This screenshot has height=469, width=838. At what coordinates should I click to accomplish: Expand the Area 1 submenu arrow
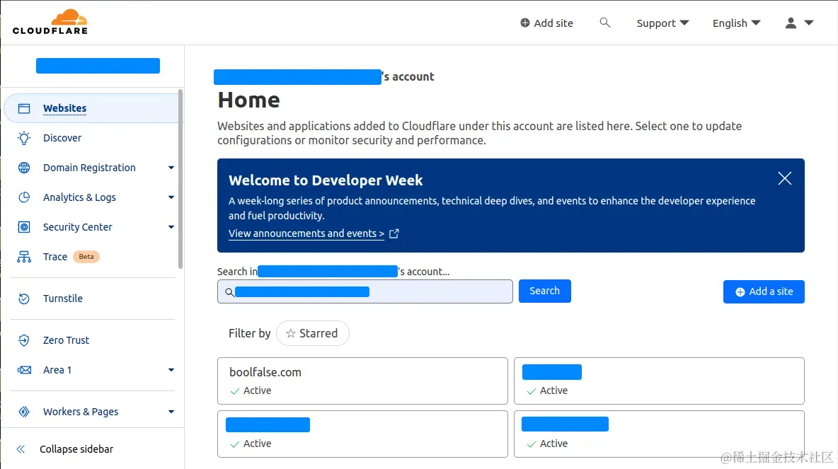(171, 370)
